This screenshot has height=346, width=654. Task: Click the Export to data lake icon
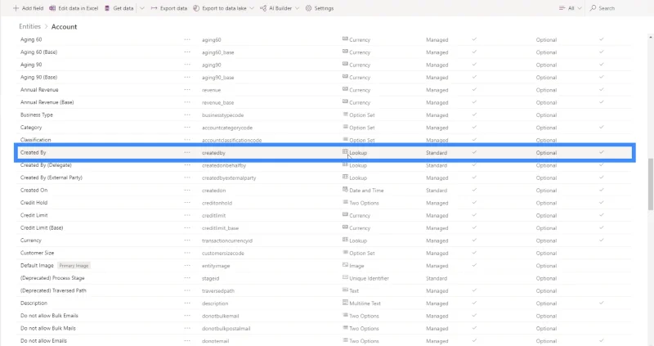point(196,8)
